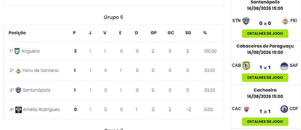Open Detalhes de Jogo for the Cabaceiras do Paraguaçu match
Image resolution: width=301 pixels, height=130 pixels.
coord(265,78)
